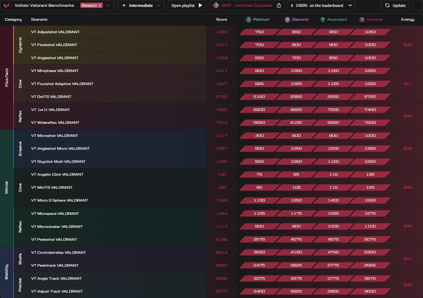Click the Precise subcategory label

click(x=20, y=285)
